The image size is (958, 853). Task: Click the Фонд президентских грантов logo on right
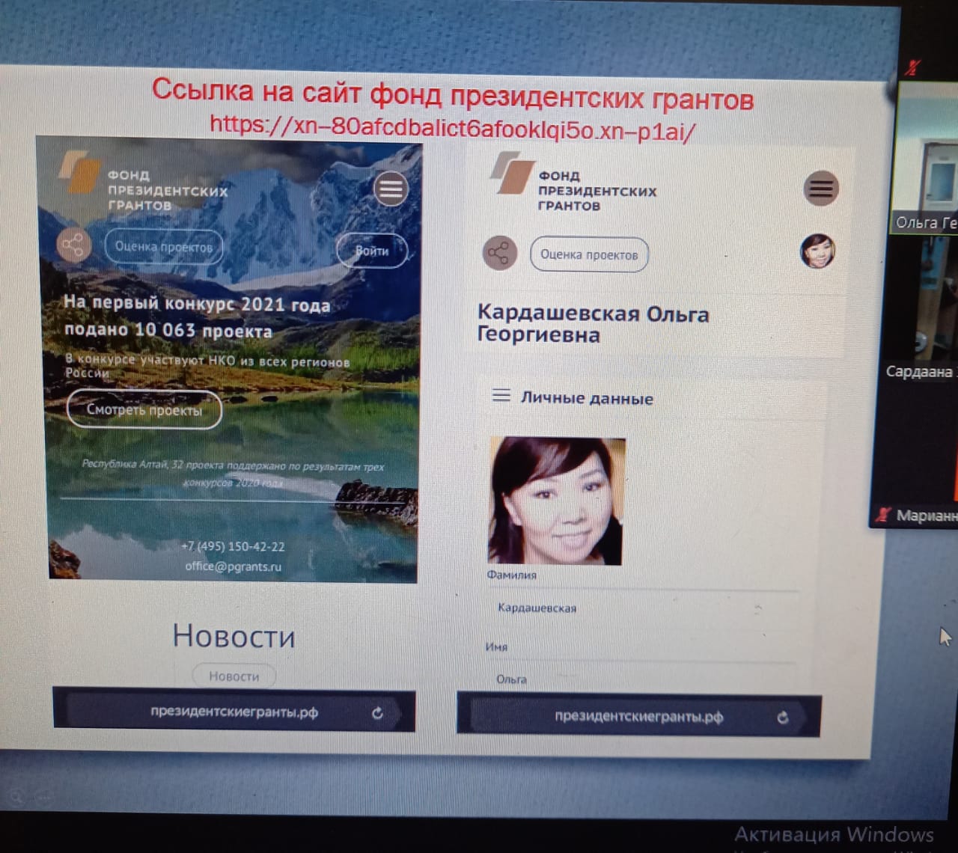click(x=573, y=181)
